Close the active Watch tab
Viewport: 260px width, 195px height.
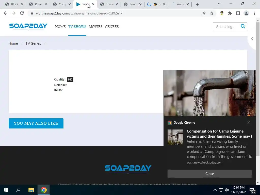93,5
